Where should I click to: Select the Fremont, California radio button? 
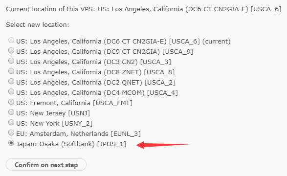(x=11, y=102)
